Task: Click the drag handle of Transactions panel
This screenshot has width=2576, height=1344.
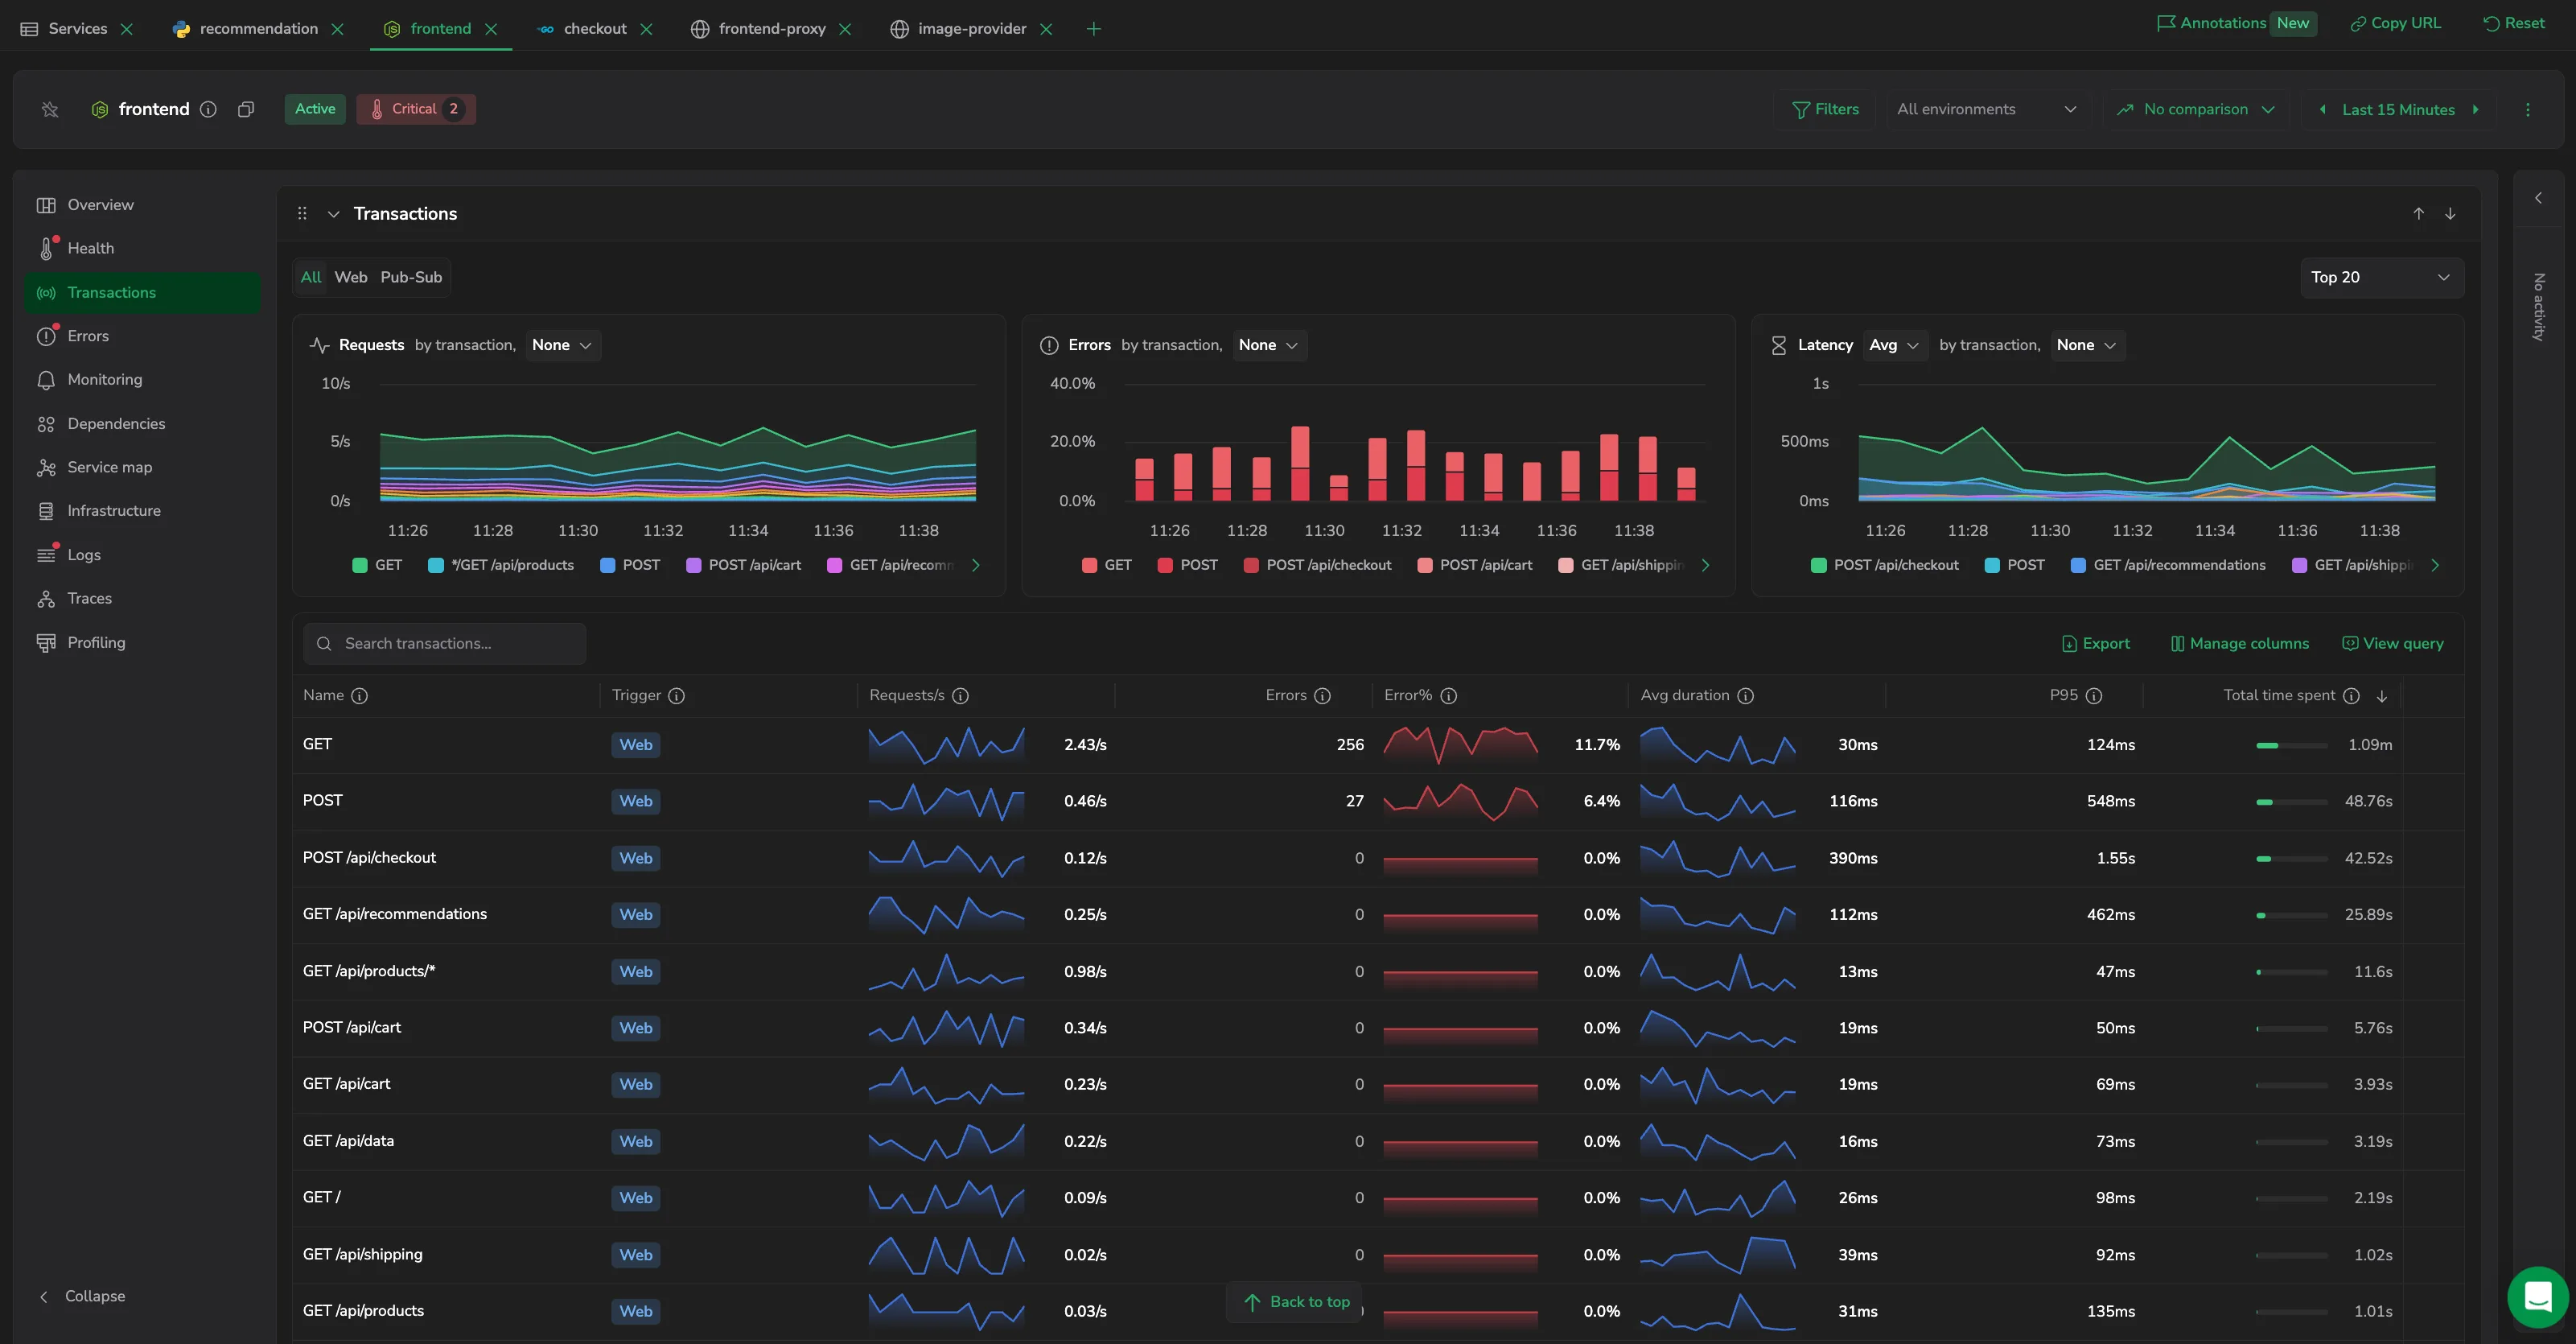Action: point(302,213)
